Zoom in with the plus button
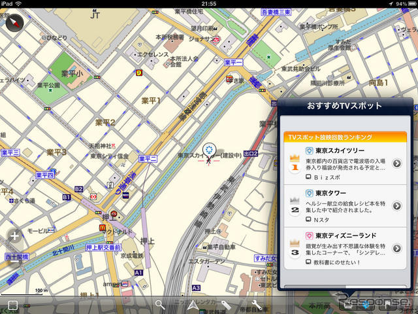This screenshot has height=314, width=418. (x=14, y=236)
